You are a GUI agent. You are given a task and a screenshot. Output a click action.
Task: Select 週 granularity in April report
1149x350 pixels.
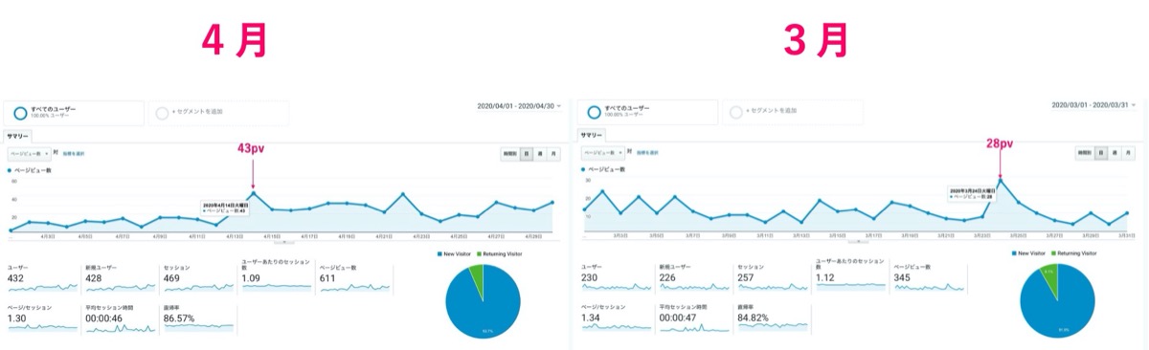(x=540, y=153)
